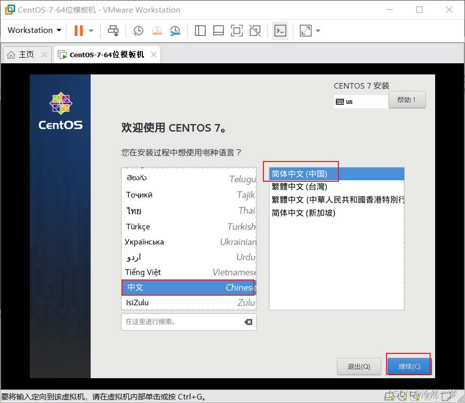The height and width of the screenshot is (403, 465).
Task: Close the CentOS-7-64位模板机 tab
Action: 153,55
